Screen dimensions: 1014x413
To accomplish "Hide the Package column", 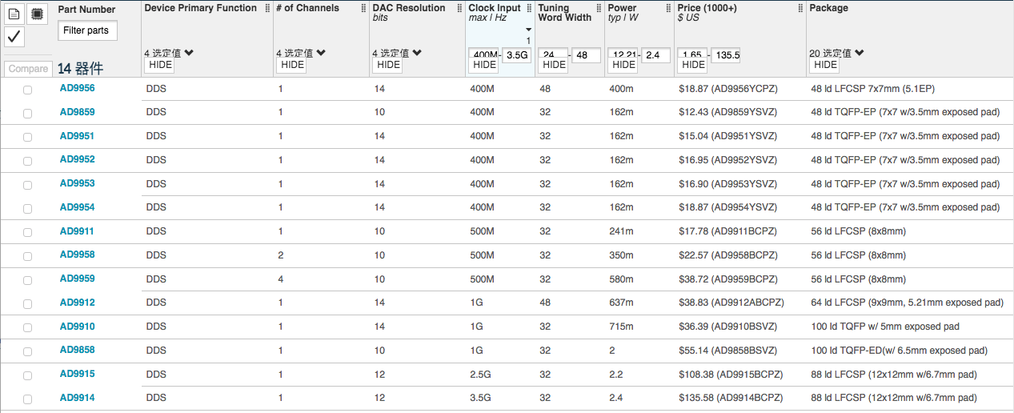I will (x=824, y=65).
